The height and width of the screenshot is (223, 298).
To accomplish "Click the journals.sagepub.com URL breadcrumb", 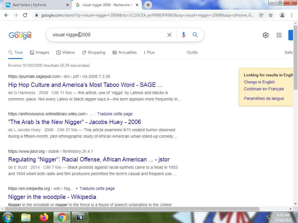I will [59, 77].
